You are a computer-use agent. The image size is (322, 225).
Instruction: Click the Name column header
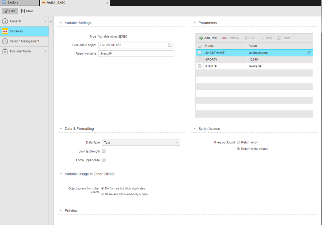225,46
